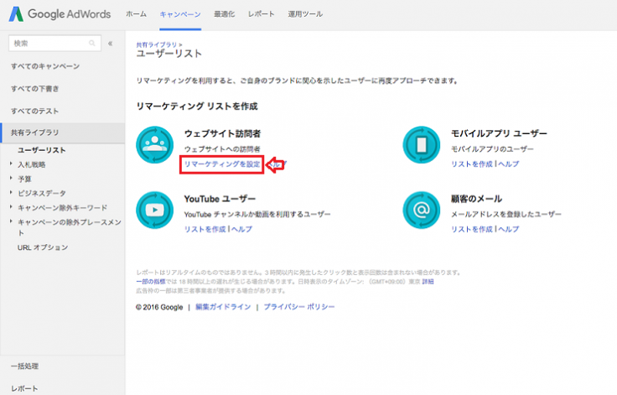Click the YouTube ユーザー play icon
Screen dimensions: 617x395
[x=154, y=210]
